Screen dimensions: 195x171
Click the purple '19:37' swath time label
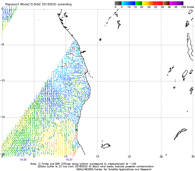click(69, 160)
